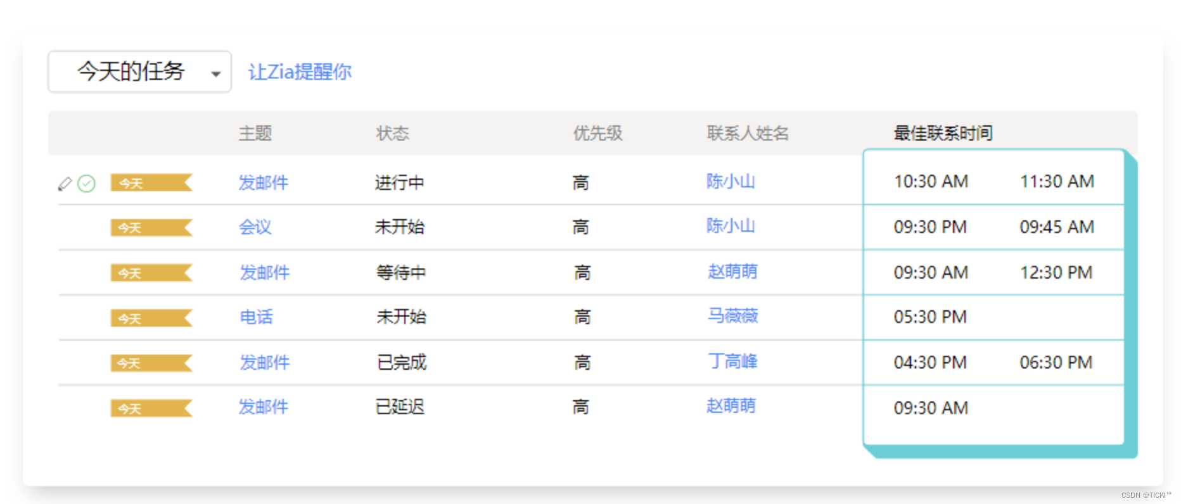Click the 等待中 status cell
Viewport: 1181px width, 504px height.
401,272
